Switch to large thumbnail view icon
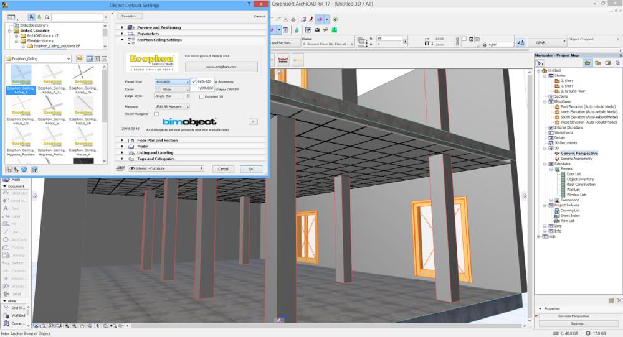The width and height of the screenshot is (623, 337). [x=90, y=58]
